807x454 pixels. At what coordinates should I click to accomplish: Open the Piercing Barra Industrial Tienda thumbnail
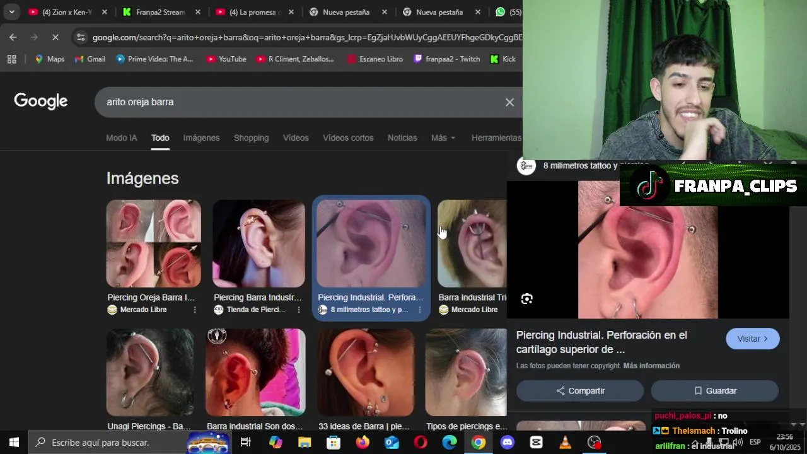coord(258,243)
